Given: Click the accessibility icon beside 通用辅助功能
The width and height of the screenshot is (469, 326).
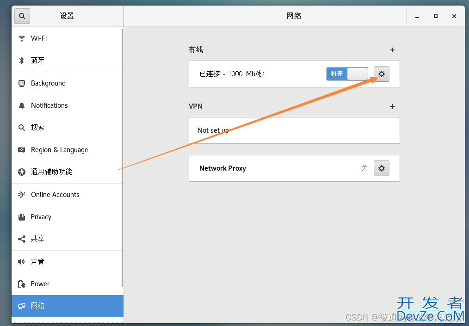Looking at the screenshot, I should tap(22, 172).
